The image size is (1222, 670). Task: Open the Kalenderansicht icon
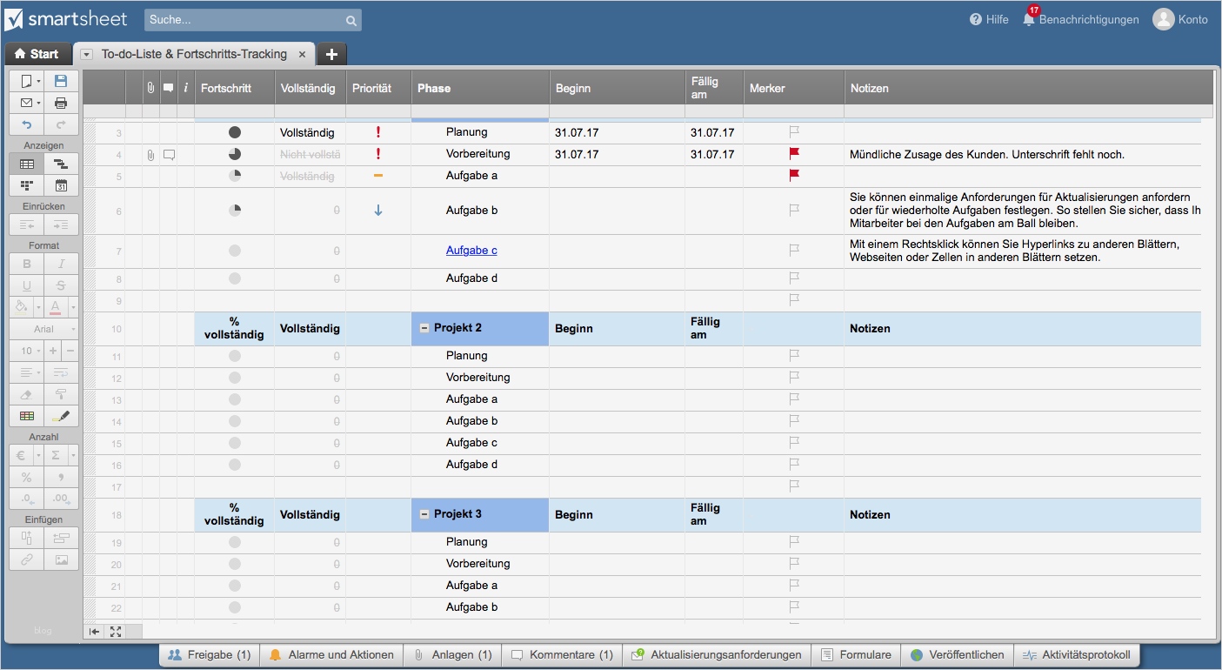point(60,184)
